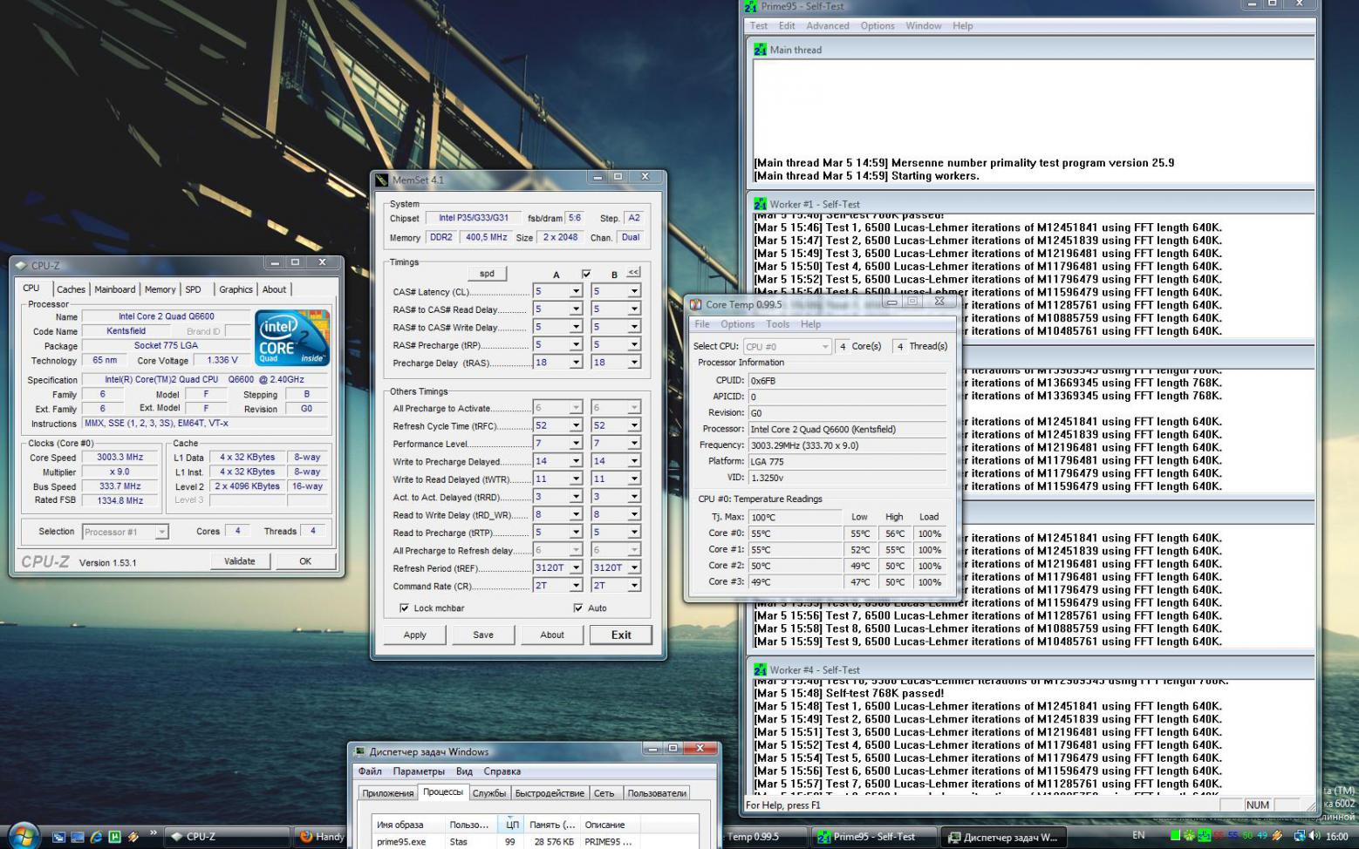1359x849 pixels.
Task: Open the Advanced menu in Prime95
Action: click(x=827, y=26)
